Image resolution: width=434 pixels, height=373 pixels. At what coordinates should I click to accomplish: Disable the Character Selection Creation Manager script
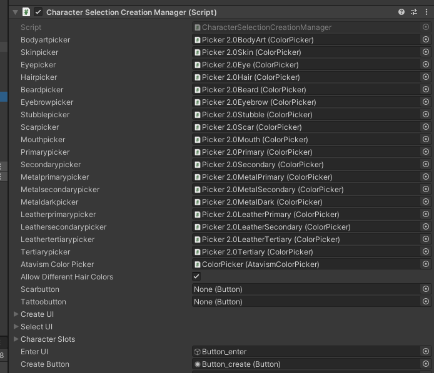[x=38, y=12]
